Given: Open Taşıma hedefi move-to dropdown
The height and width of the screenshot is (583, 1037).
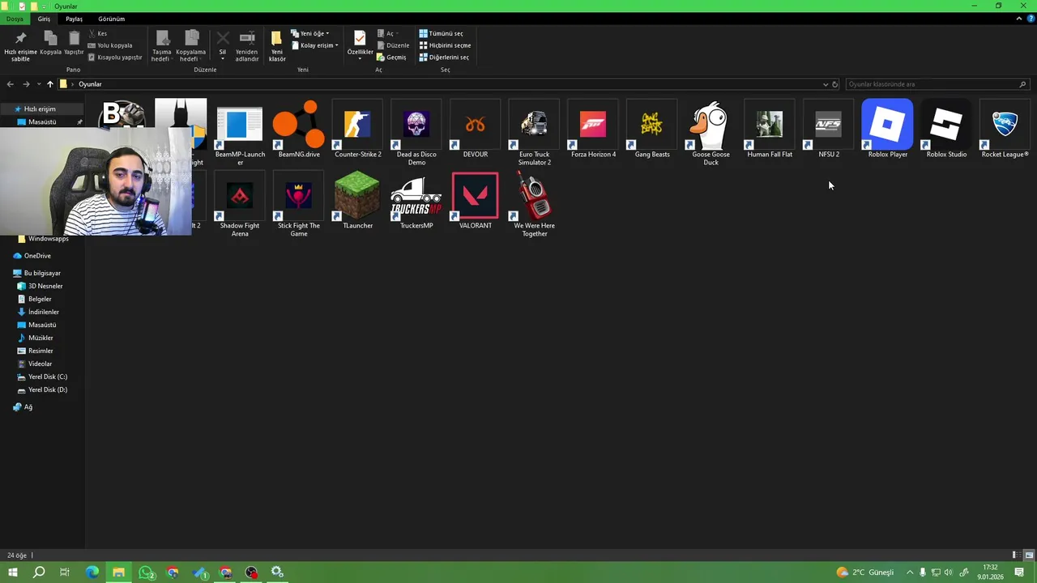Looking at the screenshot, I should [162, 46].
